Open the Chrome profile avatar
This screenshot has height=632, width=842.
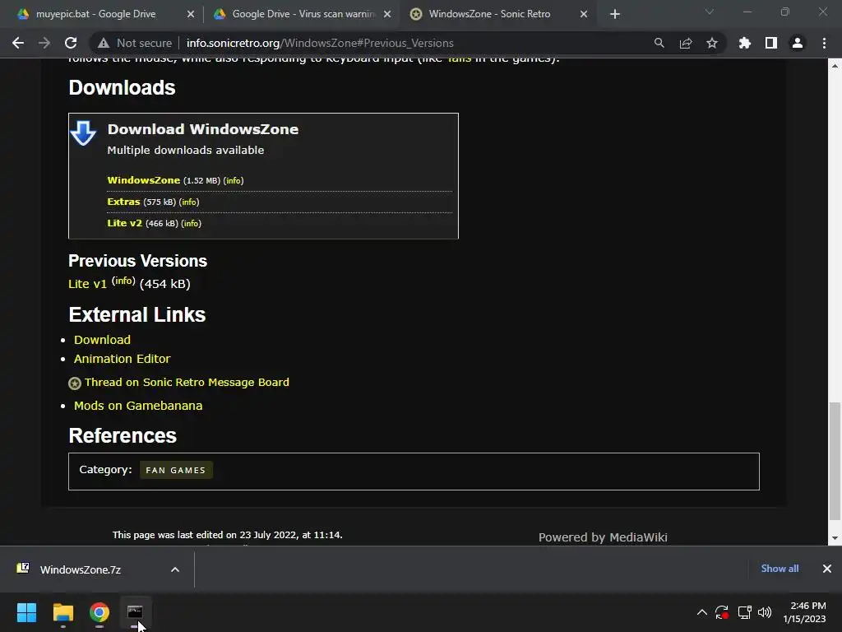pos(798,43)
